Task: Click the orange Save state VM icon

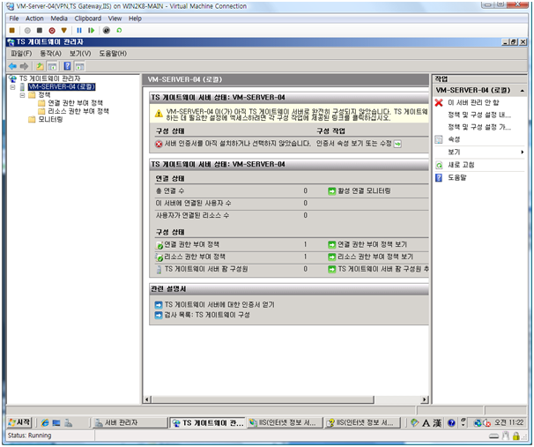Action: 63,30
